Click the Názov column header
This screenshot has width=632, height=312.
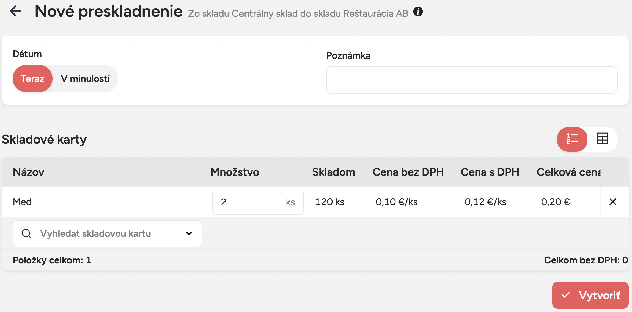tap(29, 172)
